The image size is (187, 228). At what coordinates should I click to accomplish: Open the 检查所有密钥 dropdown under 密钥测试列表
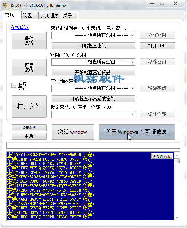(132, 35)
